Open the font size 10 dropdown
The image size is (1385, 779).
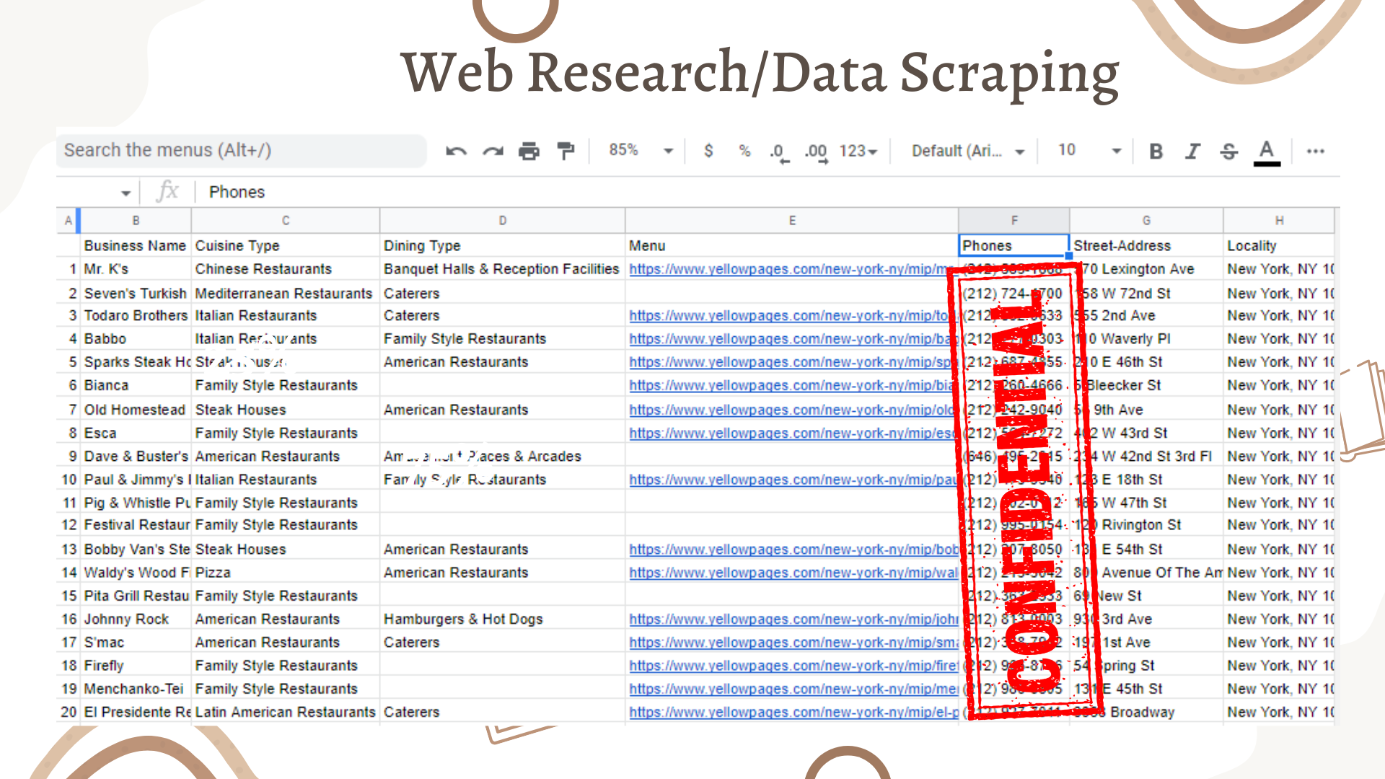1089,151
